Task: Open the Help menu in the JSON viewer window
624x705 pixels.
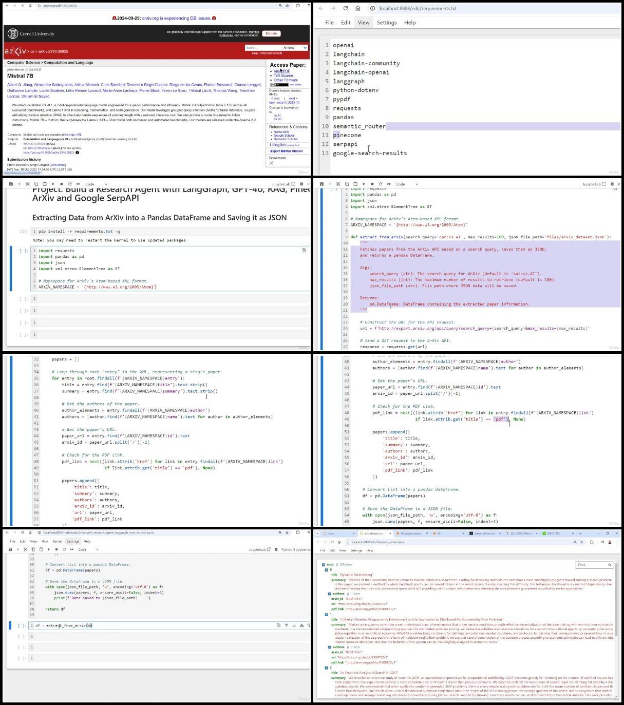Action: pos(369,550)
